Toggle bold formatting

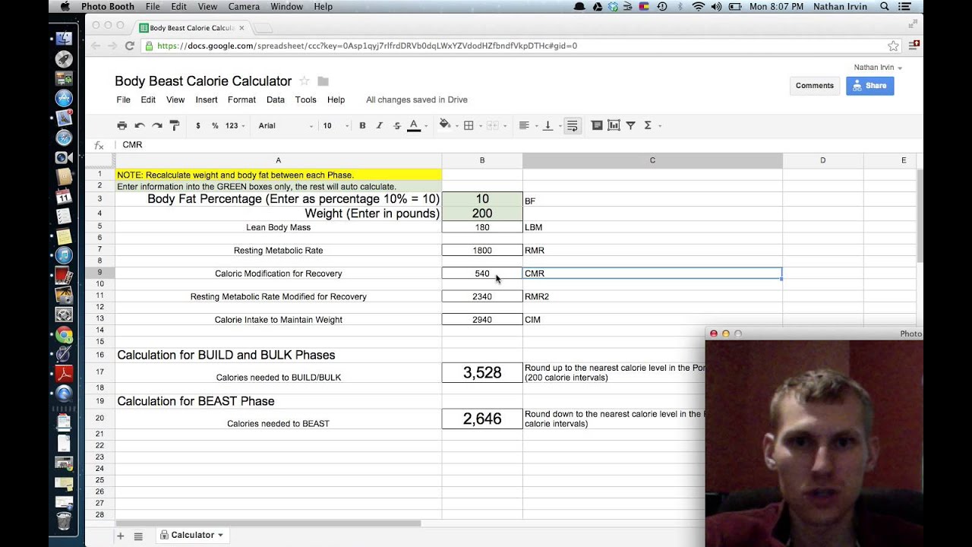coord(362,125)
